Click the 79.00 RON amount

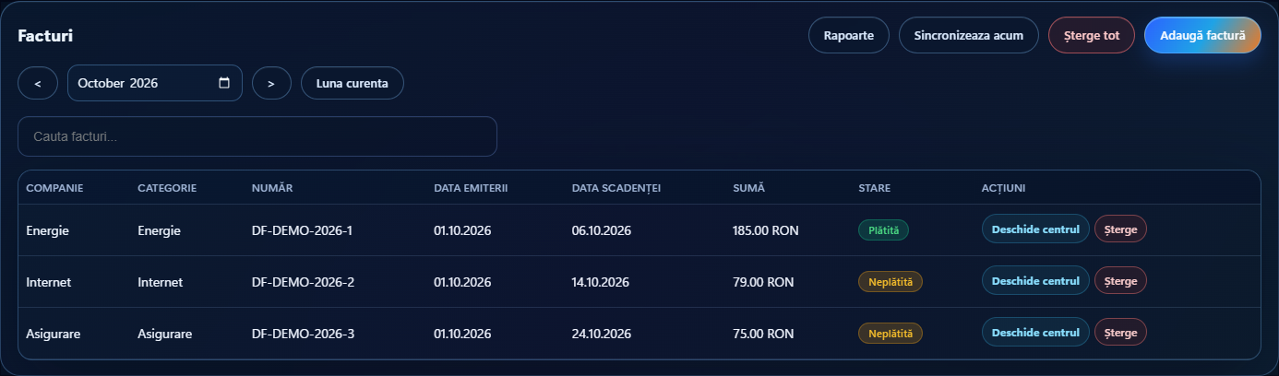(x=762, y=282)
